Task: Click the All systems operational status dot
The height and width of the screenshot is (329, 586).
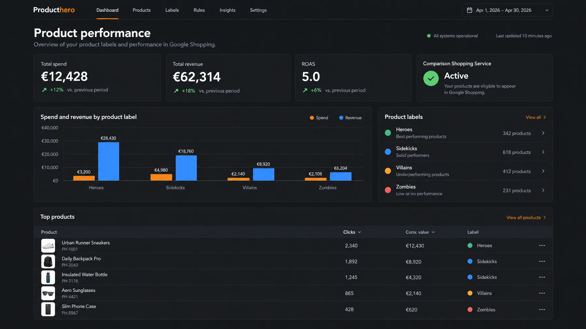Action: [x=429, y=36]
